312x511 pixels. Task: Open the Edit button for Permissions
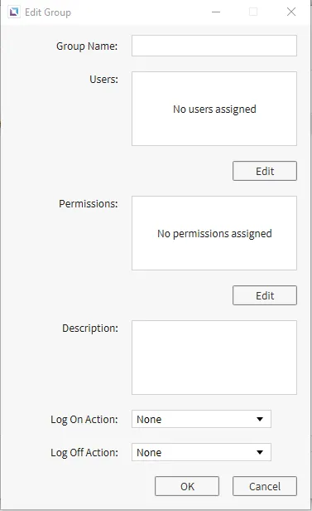pos(265,295)
